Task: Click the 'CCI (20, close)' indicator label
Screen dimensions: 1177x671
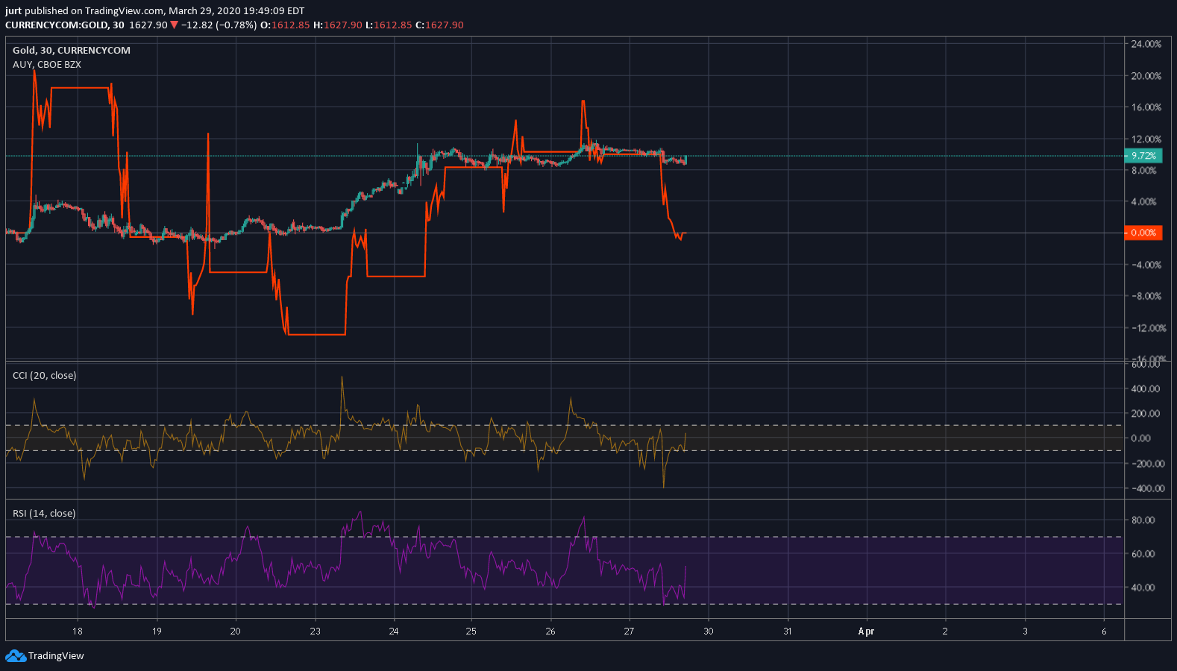Action: pos(45,375)
